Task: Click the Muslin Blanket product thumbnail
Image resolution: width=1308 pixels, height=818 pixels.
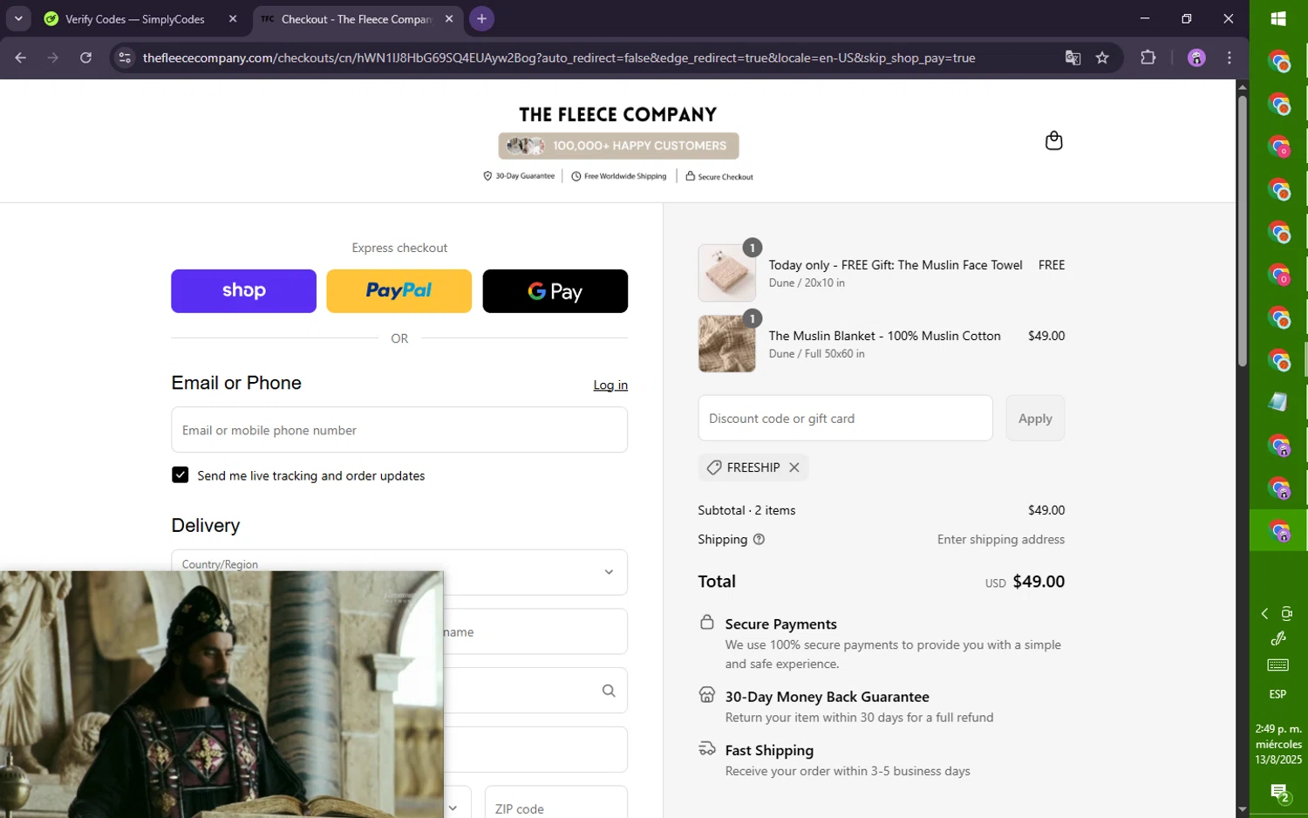Action: pos(726,344)
